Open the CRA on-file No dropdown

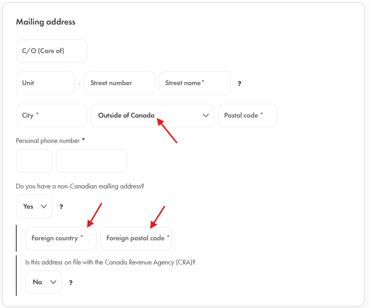pos(44,282)
